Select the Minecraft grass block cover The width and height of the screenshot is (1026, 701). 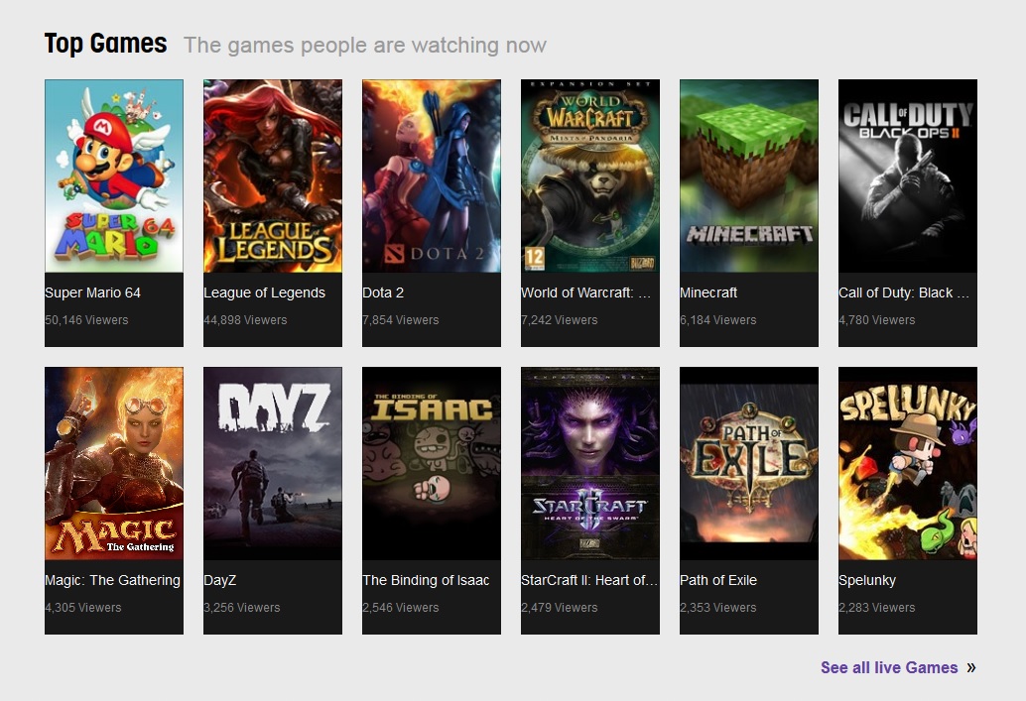[749, 175]
